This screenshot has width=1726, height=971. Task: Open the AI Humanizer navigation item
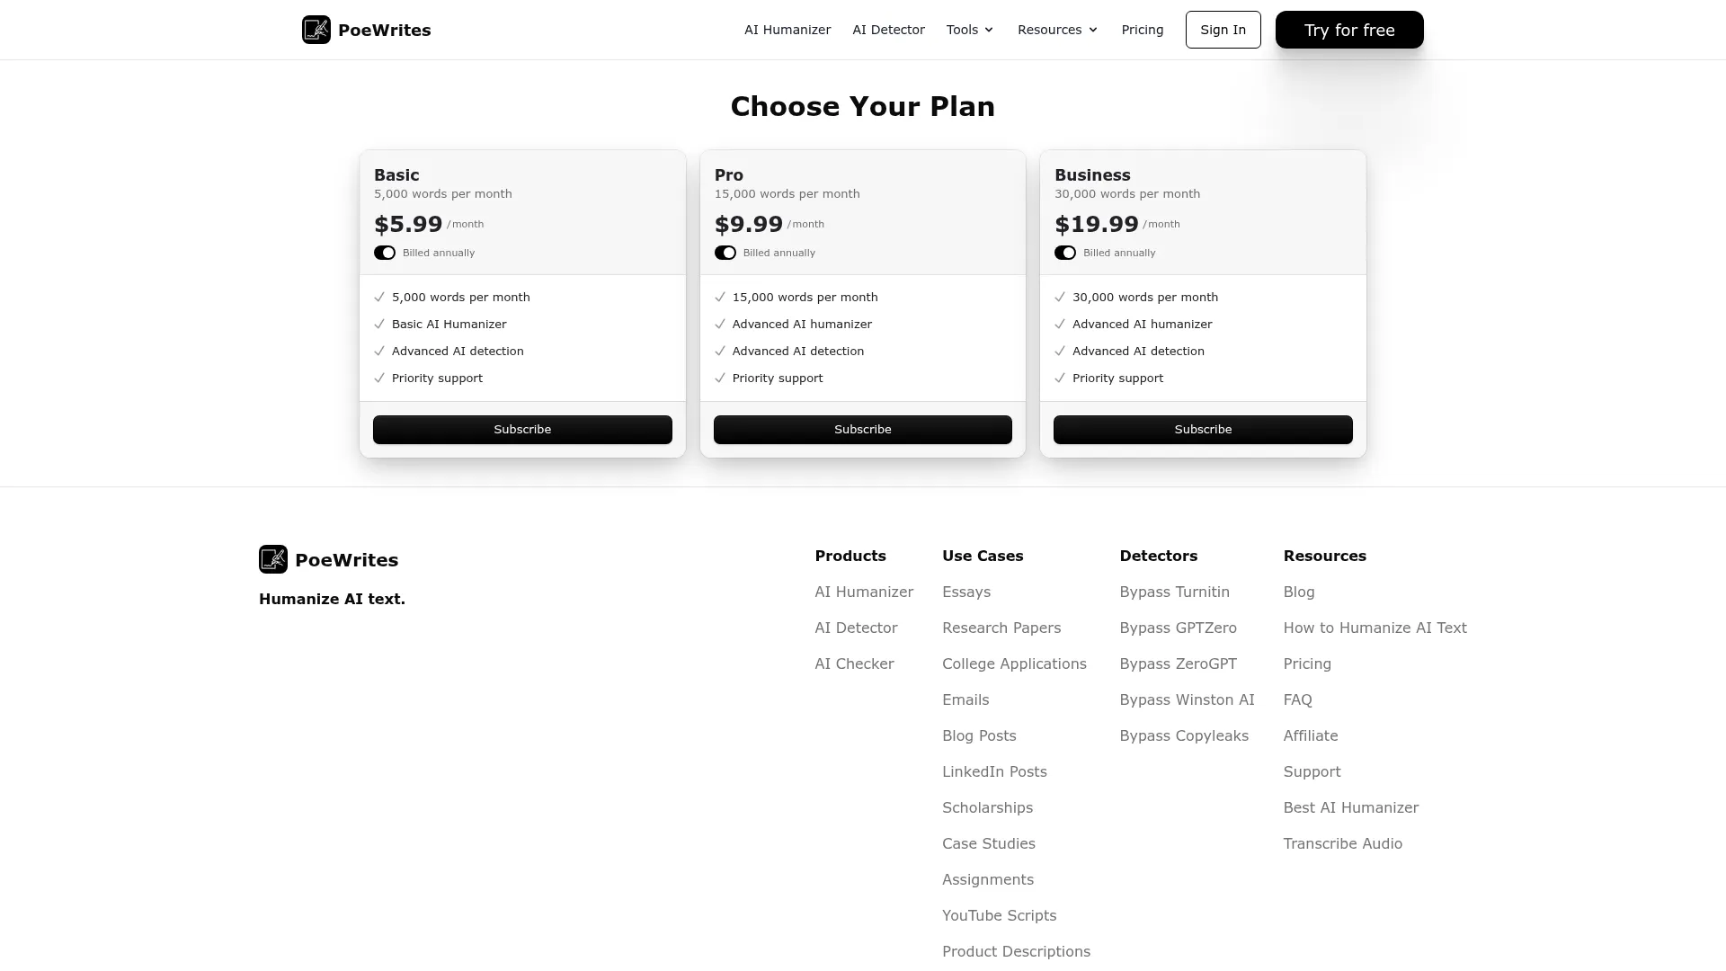pos(787,30)
